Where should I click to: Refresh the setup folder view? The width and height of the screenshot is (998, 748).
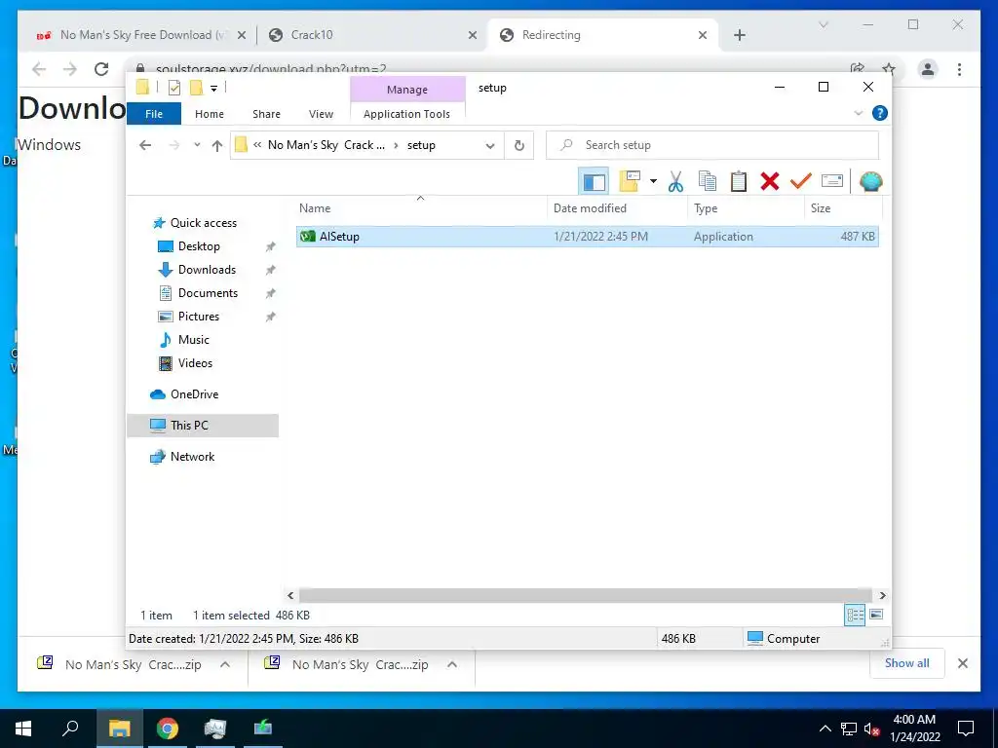click(x=519, y=146)
